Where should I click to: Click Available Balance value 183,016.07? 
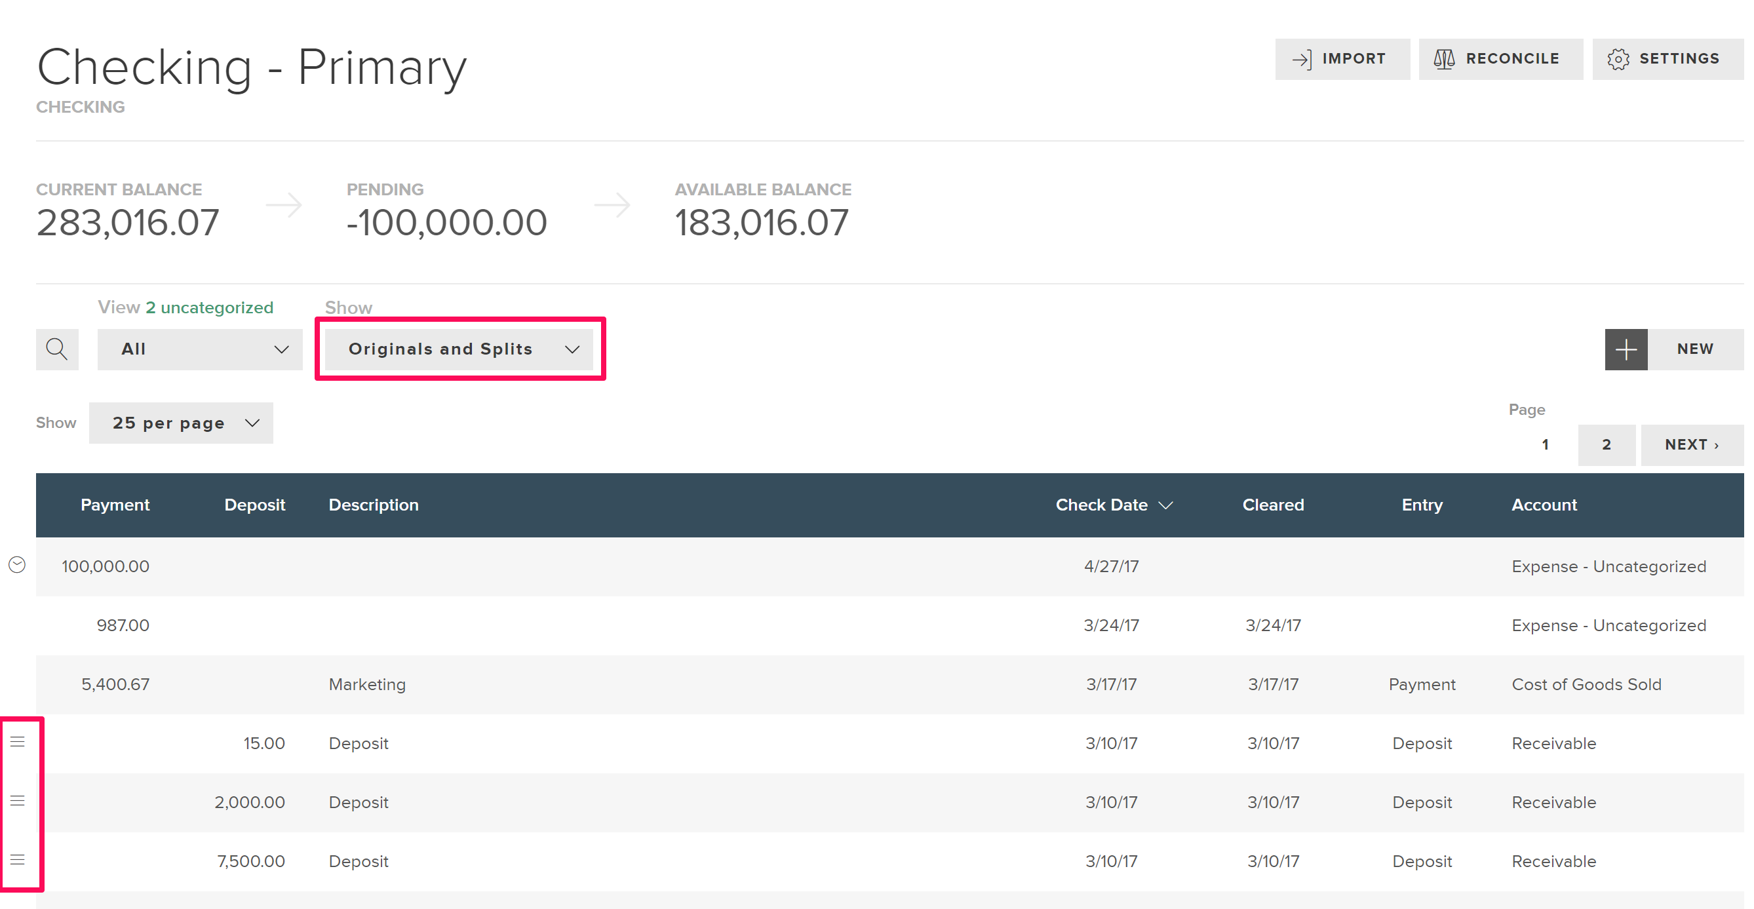(761, 223)
